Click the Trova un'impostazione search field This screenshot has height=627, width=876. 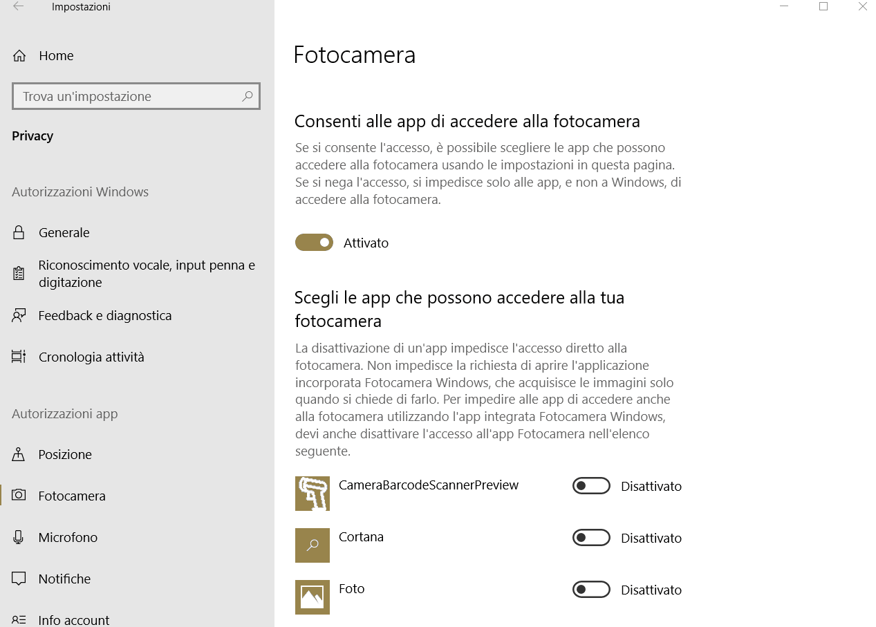[x=128, y=96]
